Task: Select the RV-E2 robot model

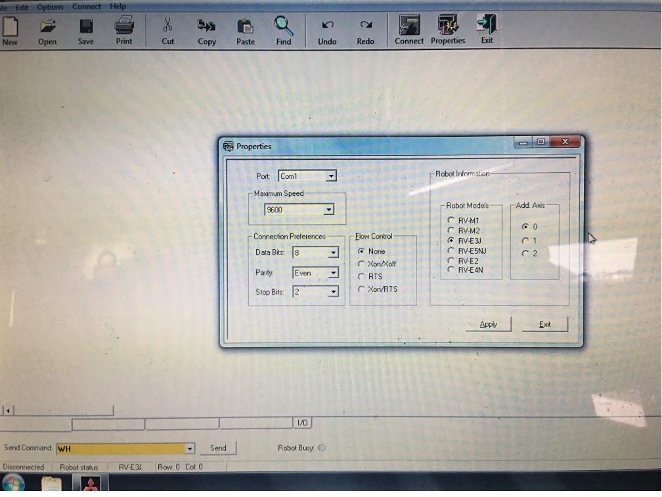Action: pyautogui.click(x=451, y=260)
